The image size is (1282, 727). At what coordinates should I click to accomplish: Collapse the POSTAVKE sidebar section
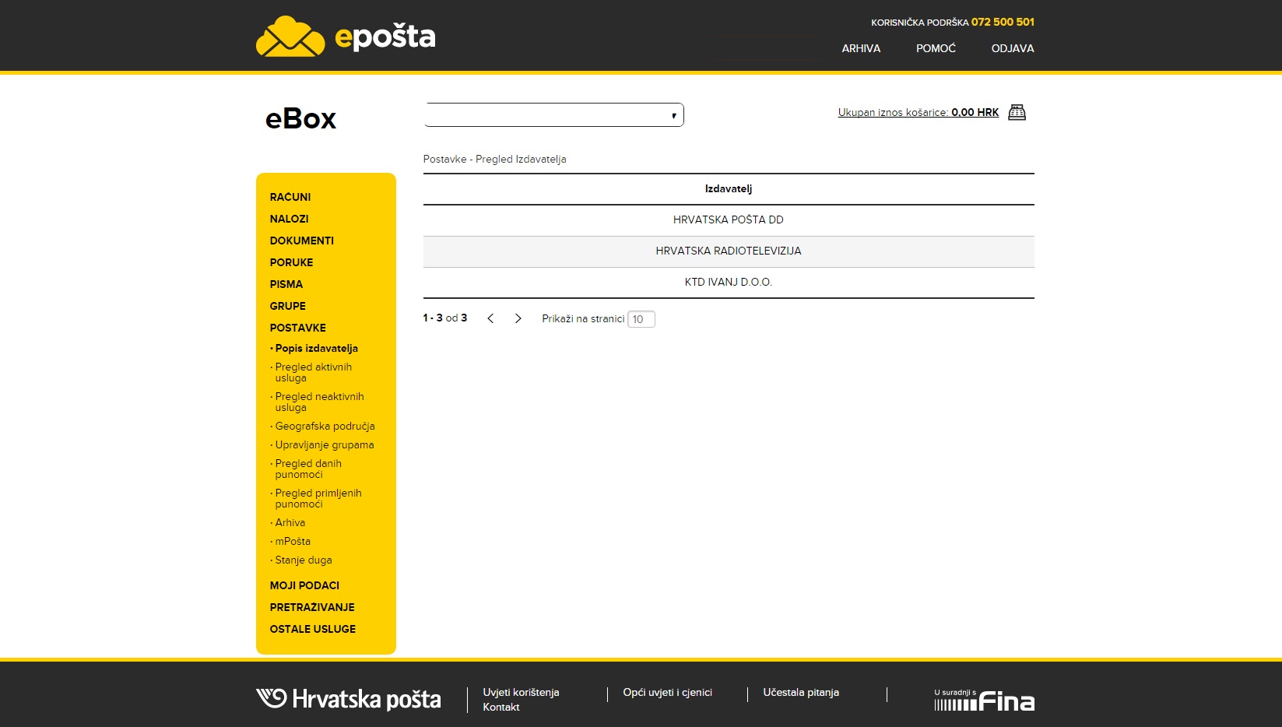[298, 328]
